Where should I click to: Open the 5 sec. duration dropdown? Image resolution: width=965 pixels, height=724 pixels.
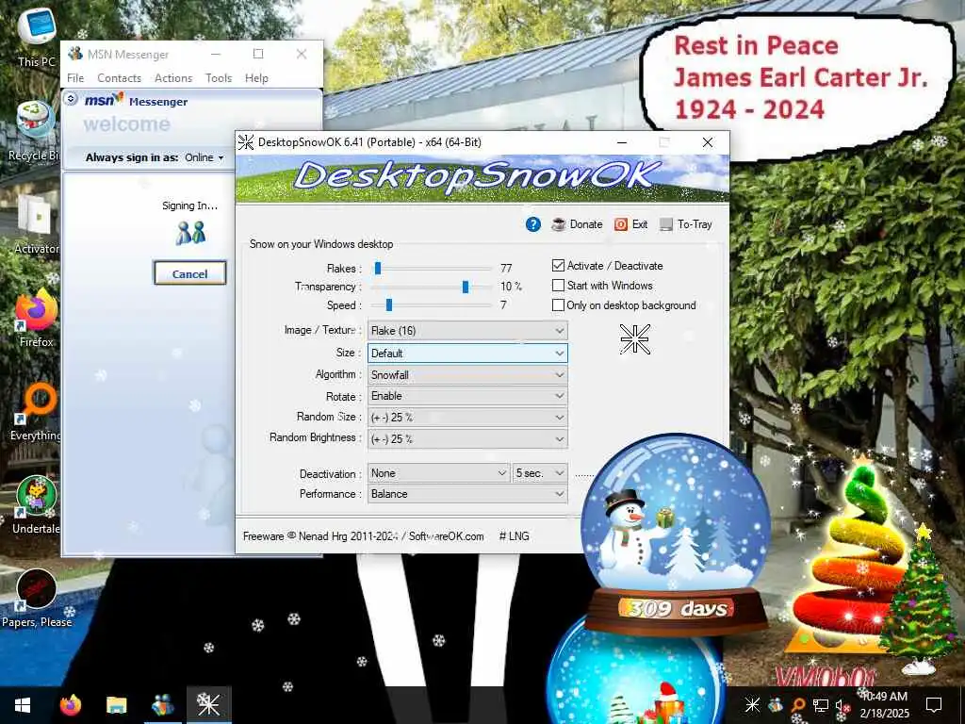540,473
